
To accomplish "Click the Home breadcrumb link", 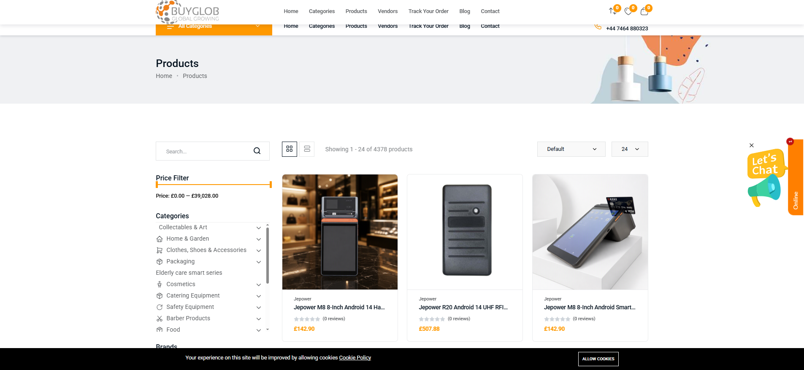I will pyautogui.click(x=164, y=76).
